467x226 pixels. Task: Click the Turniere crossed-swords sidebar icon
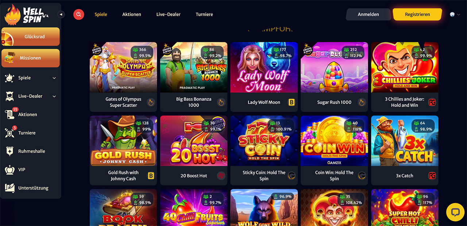9,133
